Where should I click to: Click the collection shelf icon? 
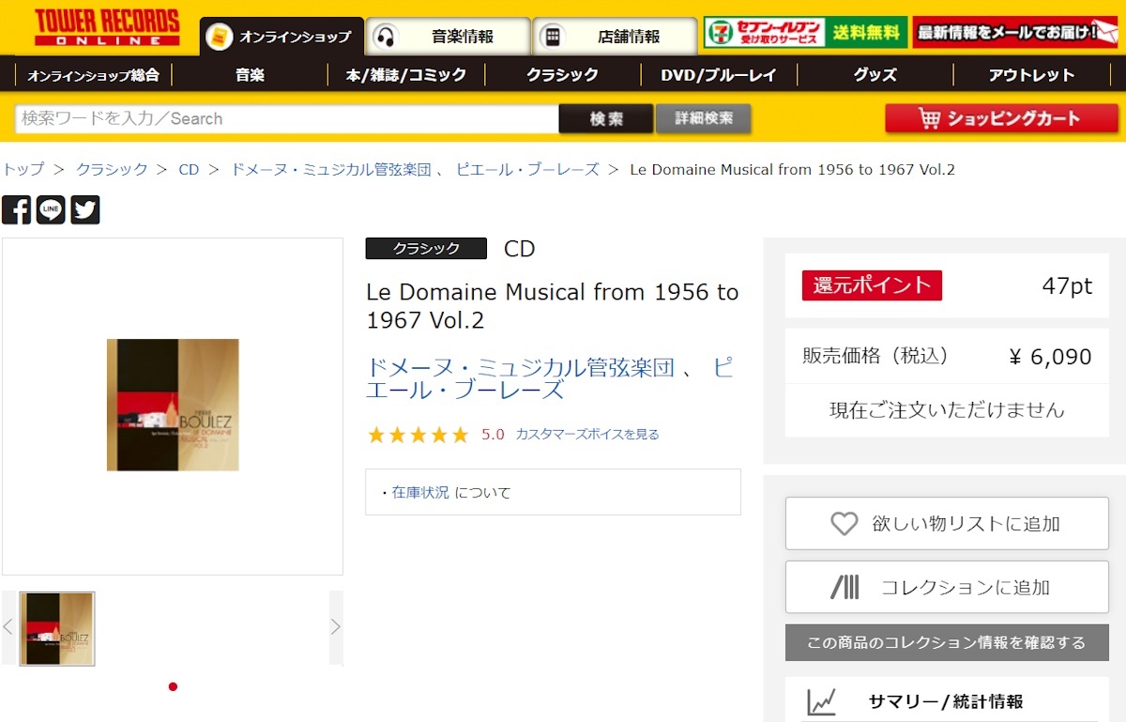(x=844, y=588)
